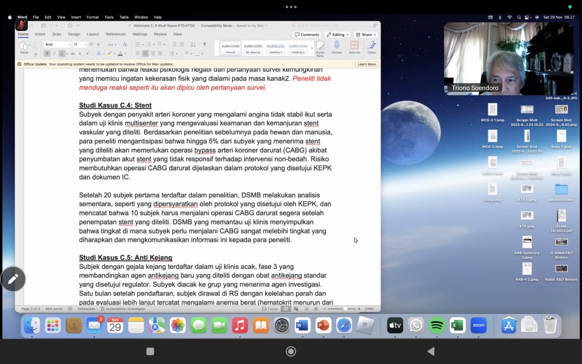Switch to the References tab

pos(115,34)
